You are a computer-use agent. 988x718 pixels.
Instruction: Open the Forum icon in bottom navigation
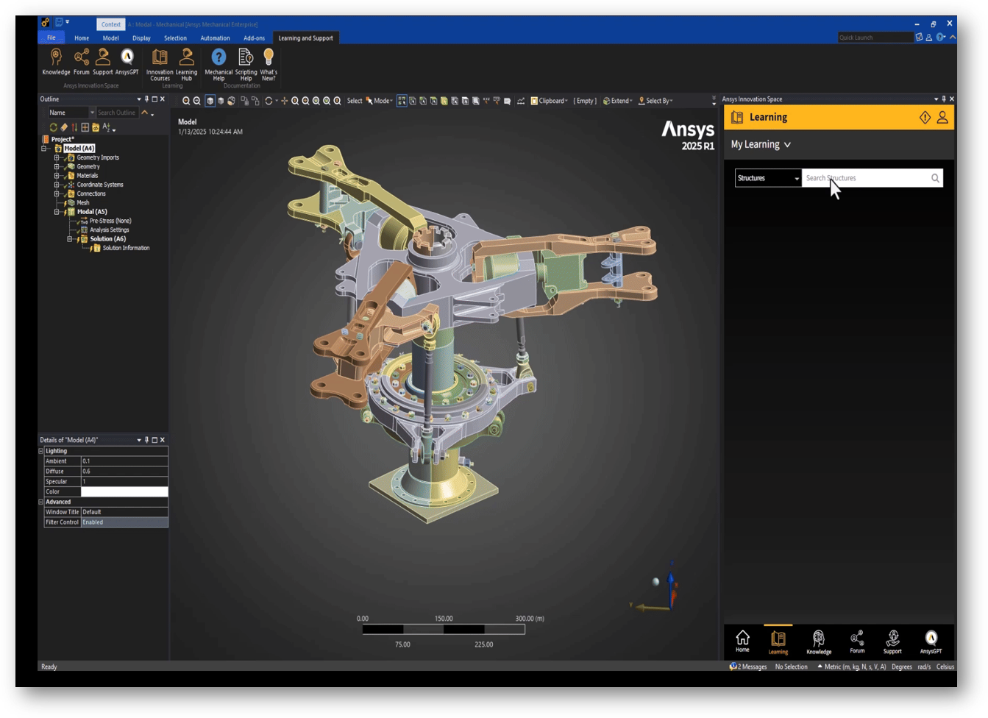coord(857,641)
